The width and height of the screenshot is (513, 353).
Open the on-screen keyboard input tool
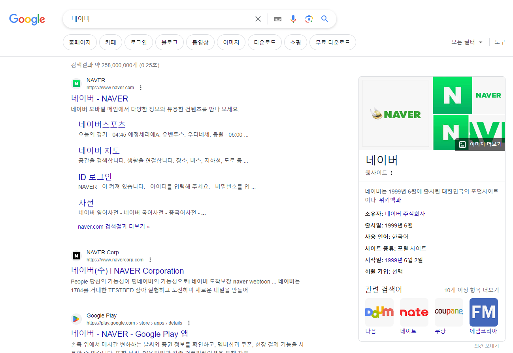[x=277, y=19]
